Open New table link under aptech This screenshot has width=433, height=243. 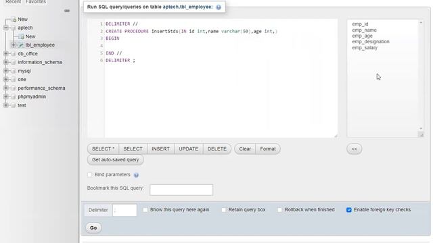(x=30, y=36)
